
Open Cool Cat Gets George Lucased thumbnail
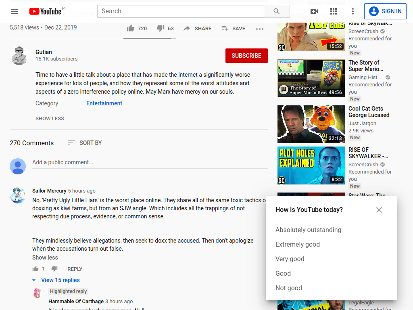pos(311,124)
